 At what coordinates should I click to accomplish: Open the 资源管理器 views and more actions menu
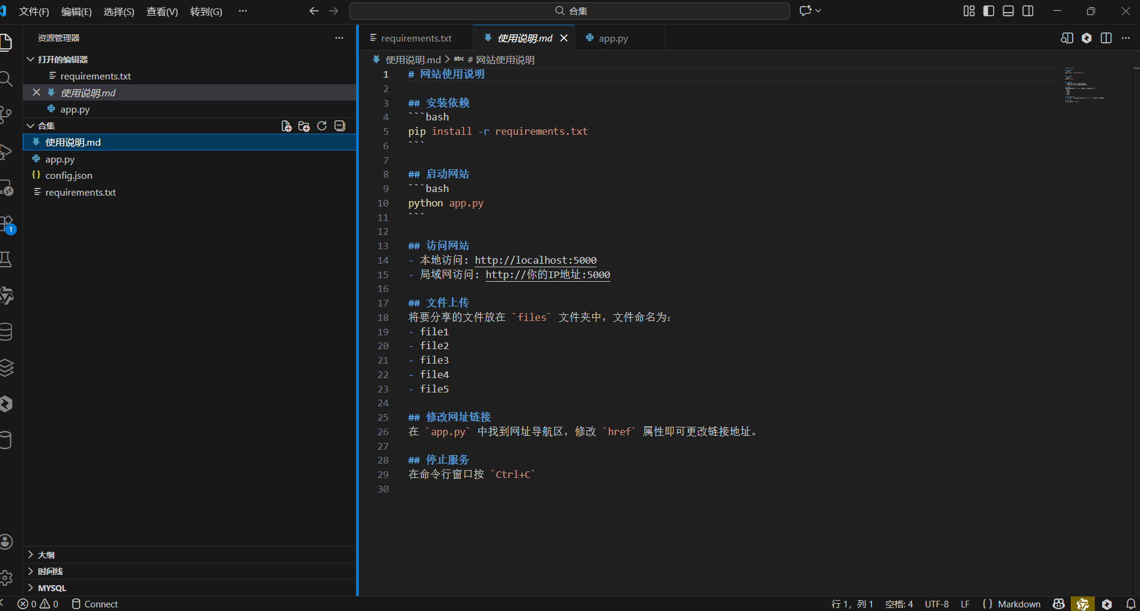pos(340,38)
